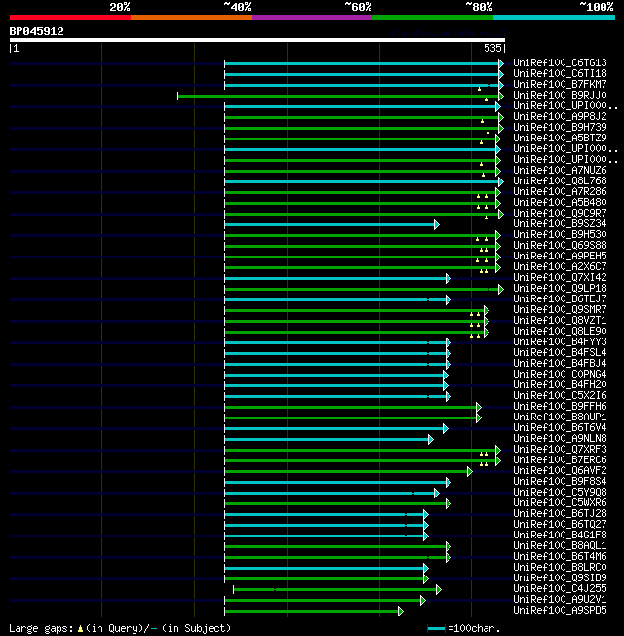The width and height of the screenshot is (624, 636).
Task: Click UniRef100_Q9LP18 label
Action: (x=560, y=288)
